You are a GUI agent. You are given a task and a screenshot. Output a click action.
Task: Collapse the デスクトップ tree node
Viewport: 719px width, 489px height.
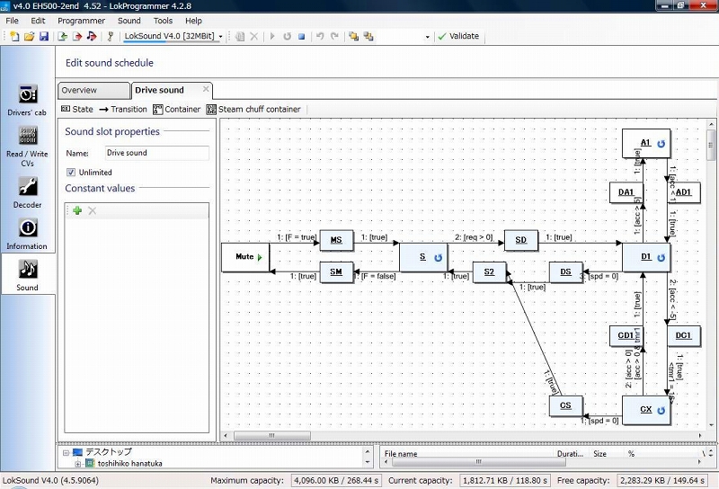[x=66, y=453]
